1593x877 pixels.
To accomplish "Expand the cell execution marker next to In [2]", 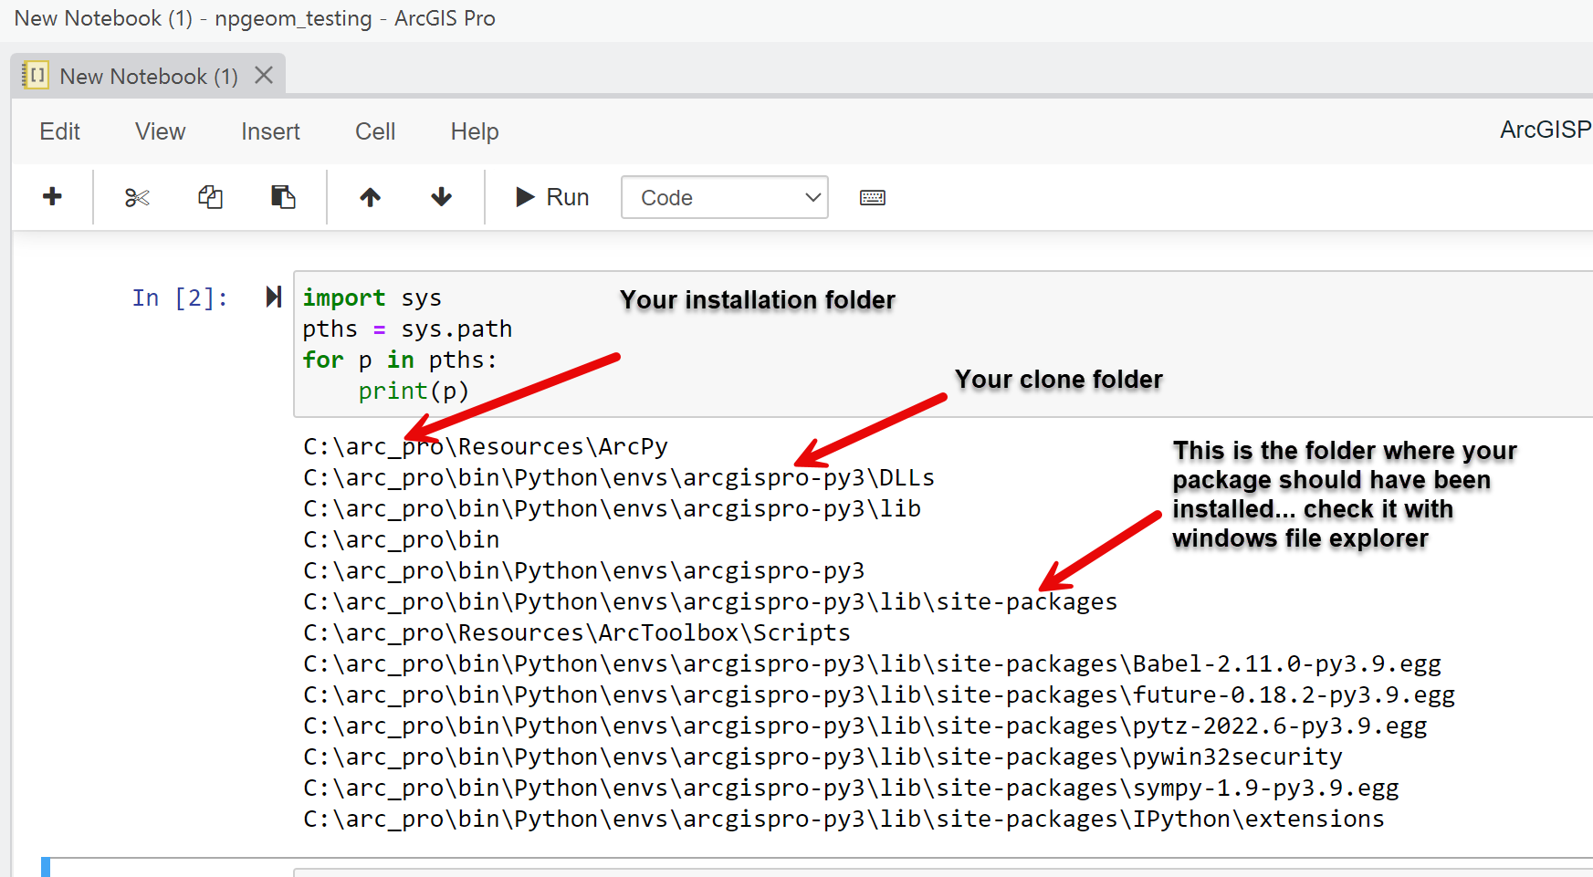I will click(271, 296).
